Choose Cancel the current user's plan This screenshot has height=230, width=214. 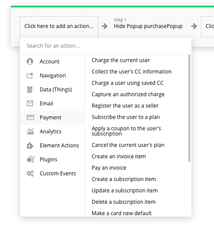tap(128, 145)
